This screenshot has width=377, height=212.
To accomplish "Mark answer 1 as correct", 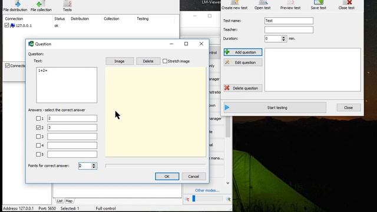I will pos(38,118).
